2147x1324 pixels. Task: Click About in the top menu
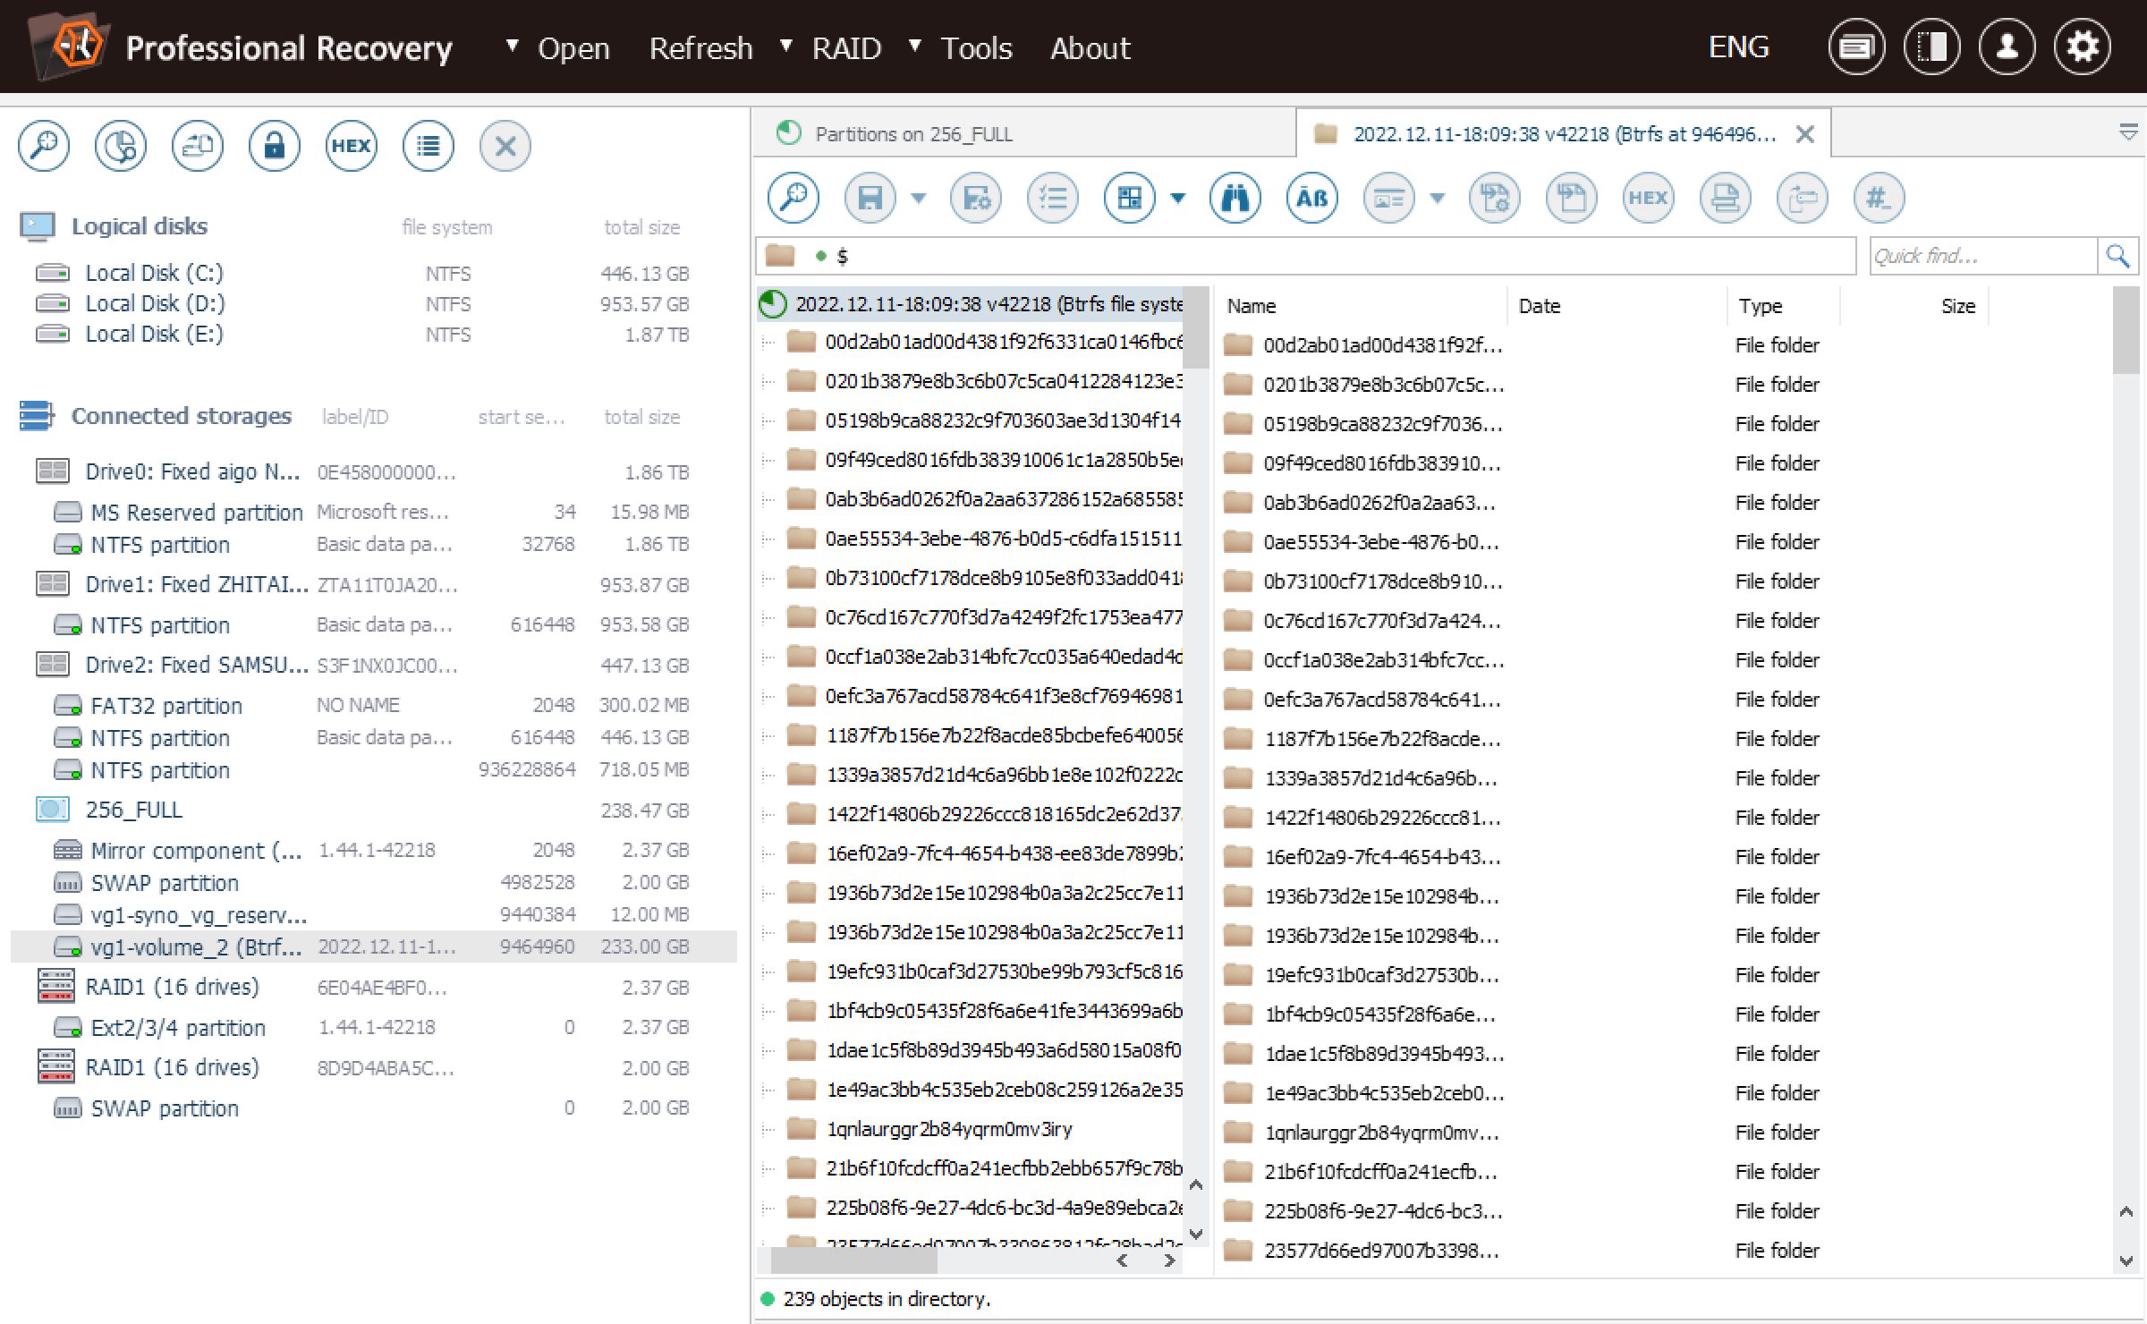1090,48
